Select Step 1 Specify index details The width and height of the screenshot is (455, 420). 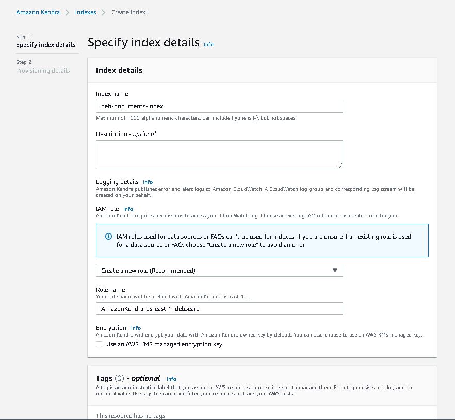pyautogui.click(x=46, y=41)
